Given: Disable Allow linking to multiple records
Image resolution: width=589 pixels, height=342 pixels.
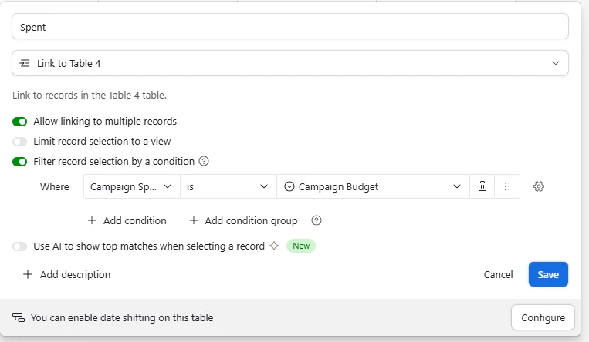Looking at the screenshot, I should click(x=20, y=122).
